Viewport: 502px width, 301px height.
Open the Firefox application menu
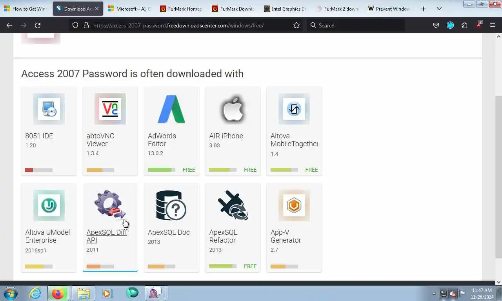[493, 25]
